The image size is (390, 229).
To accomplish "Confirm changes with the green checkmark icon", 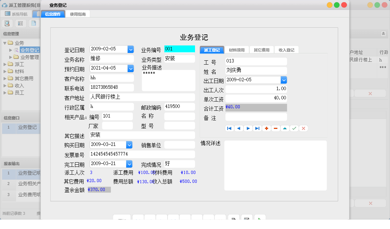I will (x=294, y=128).
